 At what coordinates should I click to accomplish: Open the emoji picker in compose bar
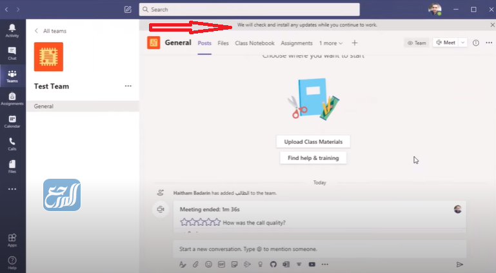(x=208, y=264)
